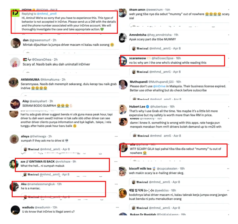The width and height of the screenshot is (238, 224).
Task: Open more options on aze GINTAMA tweet
Action: point(116,162)
